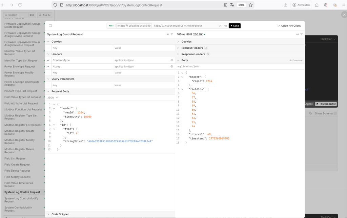Viewport: 347px width, 218px height.
Task: Click the timestamp value 1773360069703
Action: coord(219,138)
